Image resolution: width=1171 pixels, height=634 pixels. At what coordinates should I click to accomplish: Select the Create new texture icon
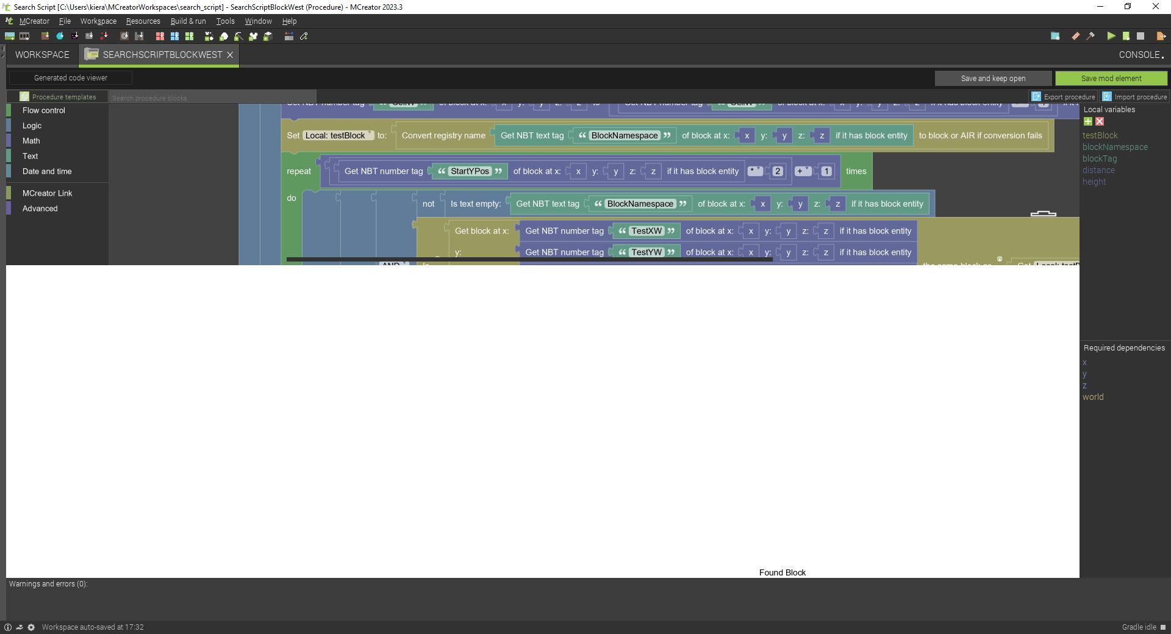pos(10,36)
